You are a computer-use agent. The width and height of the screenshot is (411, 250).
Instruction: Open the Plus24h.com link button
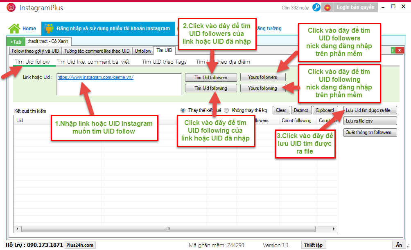click(80, 245)
